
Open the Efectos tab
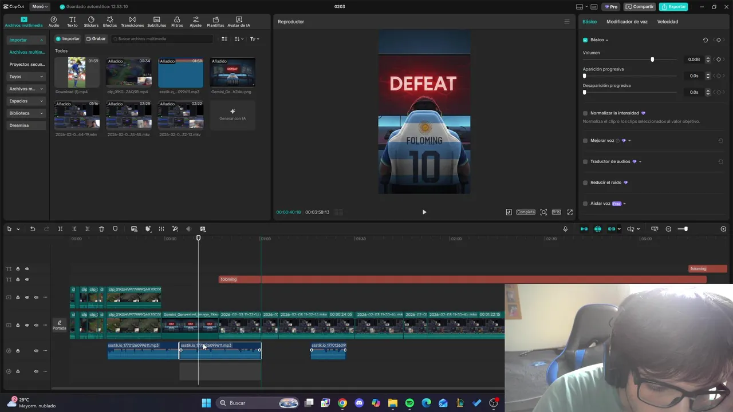point(110,22)
